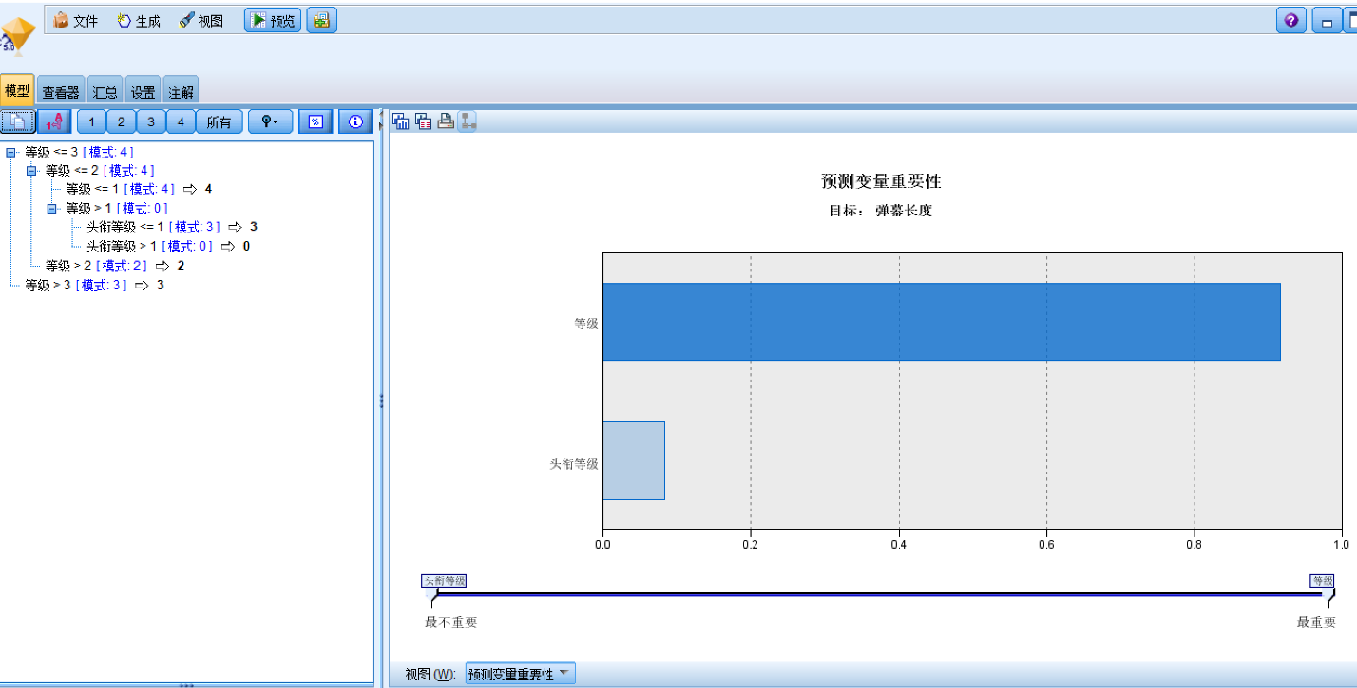Click the 头衔等级 importance bar
1357x688 pixels.
tap(634, 460)
